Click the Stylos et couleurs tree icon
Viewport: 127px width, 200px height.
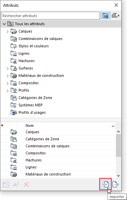click(x=14, y=46)
